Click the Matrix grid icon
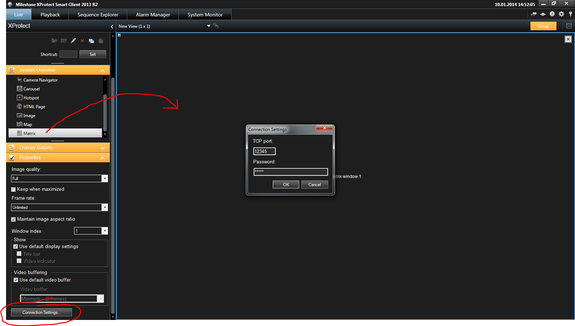Screen dimensions: 575x326 coord(20,133)
